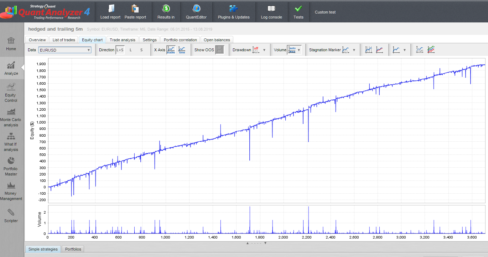
Task: Open the Portfolio correlation tab
Action: [180, 40]
